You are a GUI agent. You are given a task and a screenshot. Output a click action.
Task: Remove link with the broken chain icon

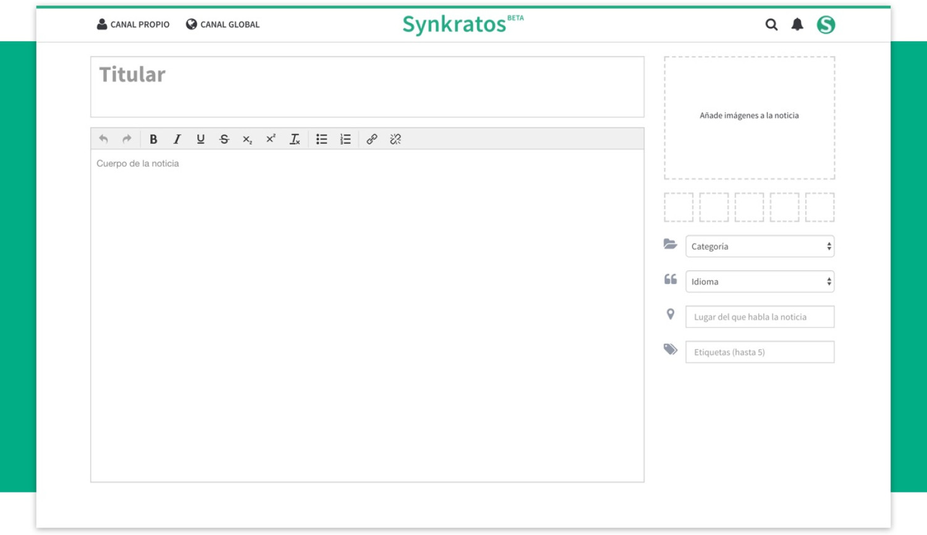click(x=396, y=139)
